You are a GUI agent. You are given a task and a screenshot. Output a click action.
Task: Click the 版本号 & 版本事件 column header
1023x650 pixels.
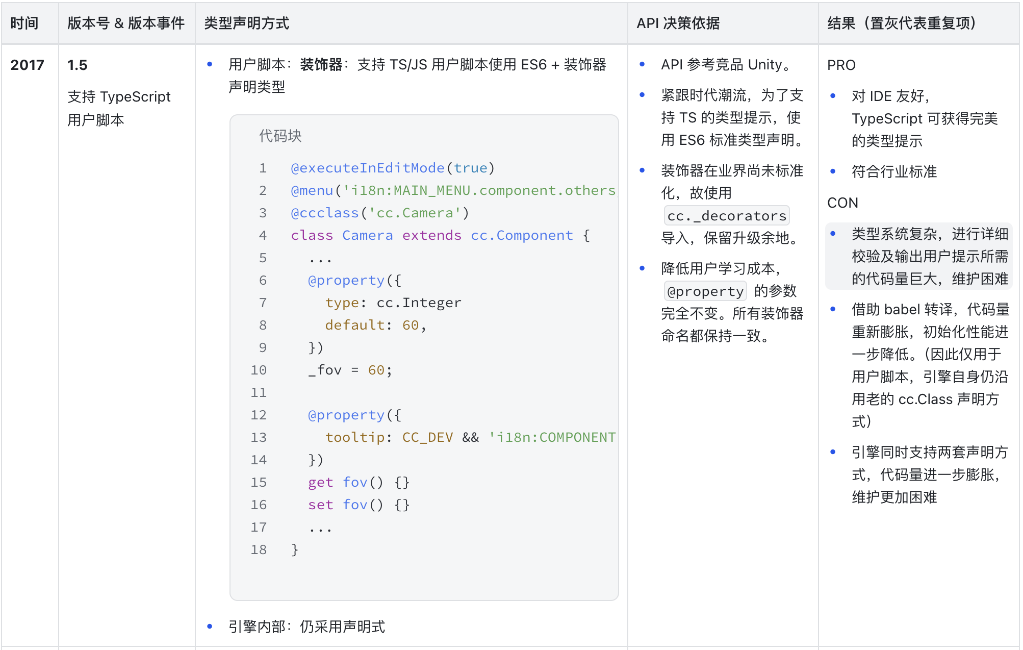(126, 23)
